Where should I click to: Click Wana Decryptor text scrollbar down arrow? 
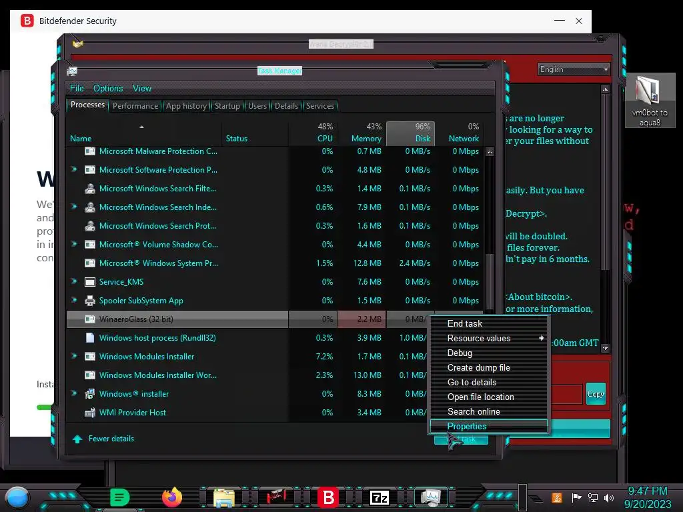[x=605, y=348]
